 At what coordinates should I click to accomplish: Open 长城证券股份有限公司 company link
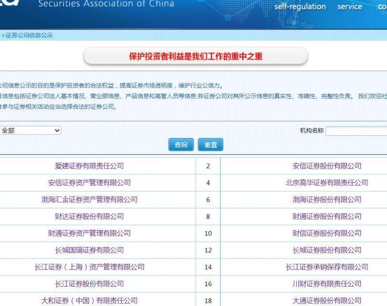click(327, 250)
